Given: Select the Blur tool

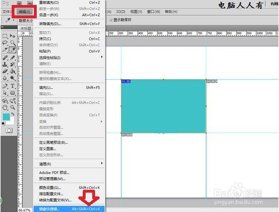Looking at the screenshot, I should tap(5, 78).
